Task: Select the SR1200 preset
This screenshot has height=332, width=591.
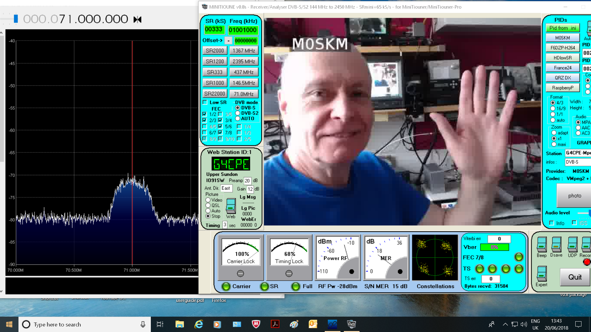Action: (x=215, y=61)
